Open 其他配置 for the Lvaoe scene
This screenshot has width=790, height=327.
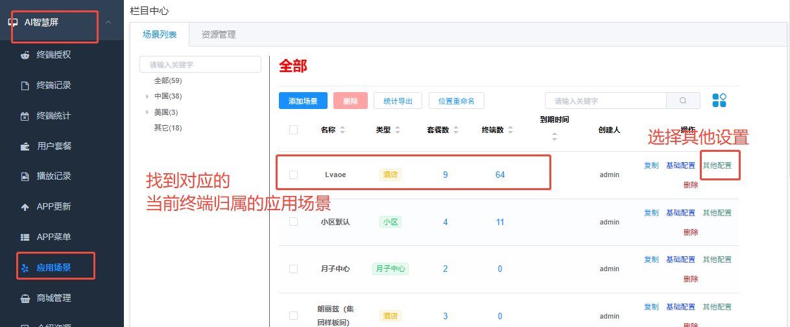717,165
